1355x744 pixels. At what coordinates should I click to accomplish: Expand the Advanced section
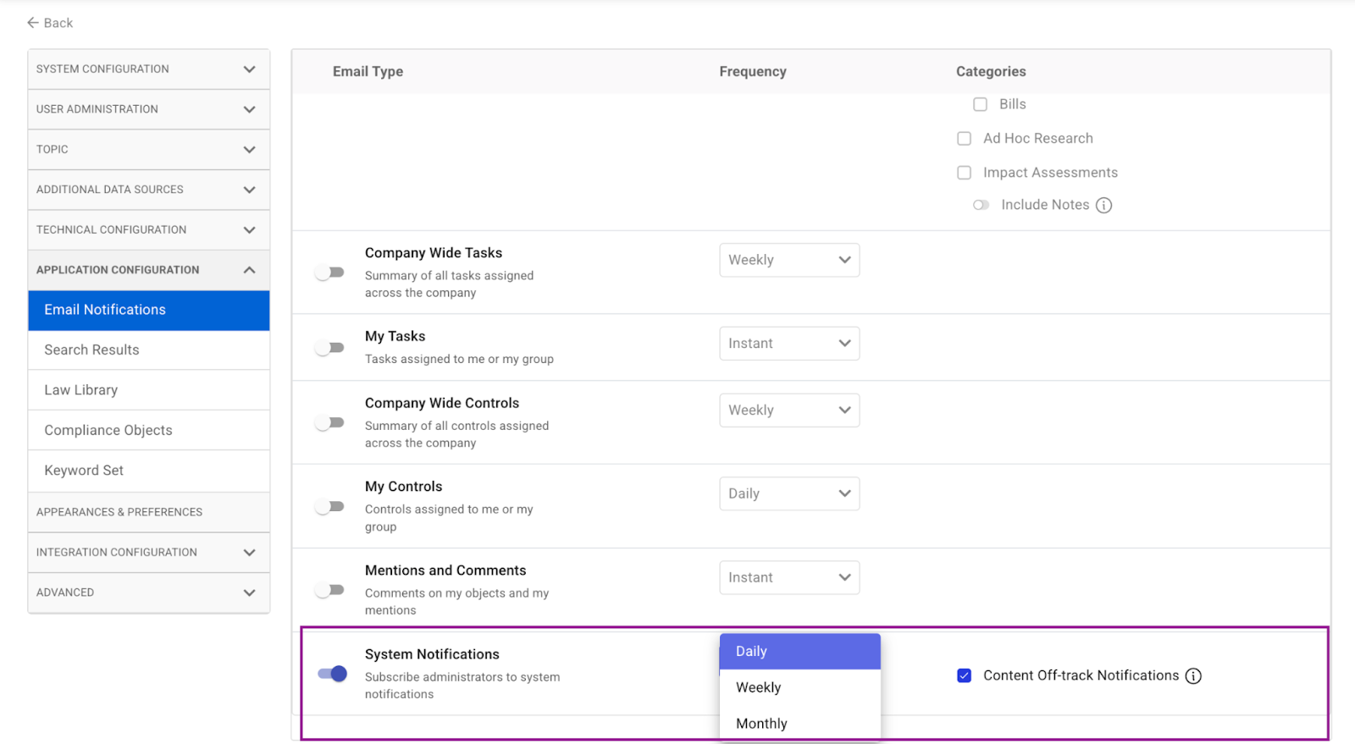pyautogui.click(x=149, y=592)
